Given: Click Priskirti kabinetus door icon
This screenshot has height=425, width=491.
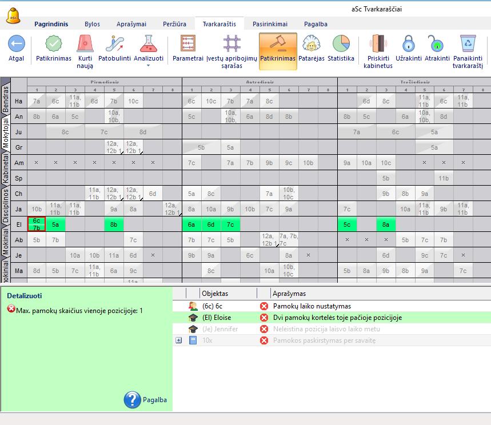Looking at the screenshot, I should pyautogui.click(x=378, y=44).
